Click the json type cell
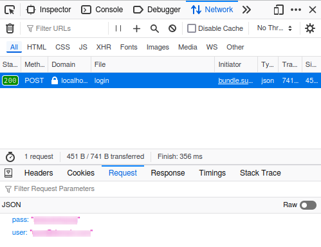Image resolution: width=321 pixels, height=247 pixels. (268, 80)
